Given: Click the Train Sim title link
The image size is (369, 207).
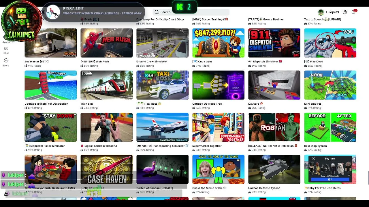Looking at the screenshot, I should (x=86, y=104).
